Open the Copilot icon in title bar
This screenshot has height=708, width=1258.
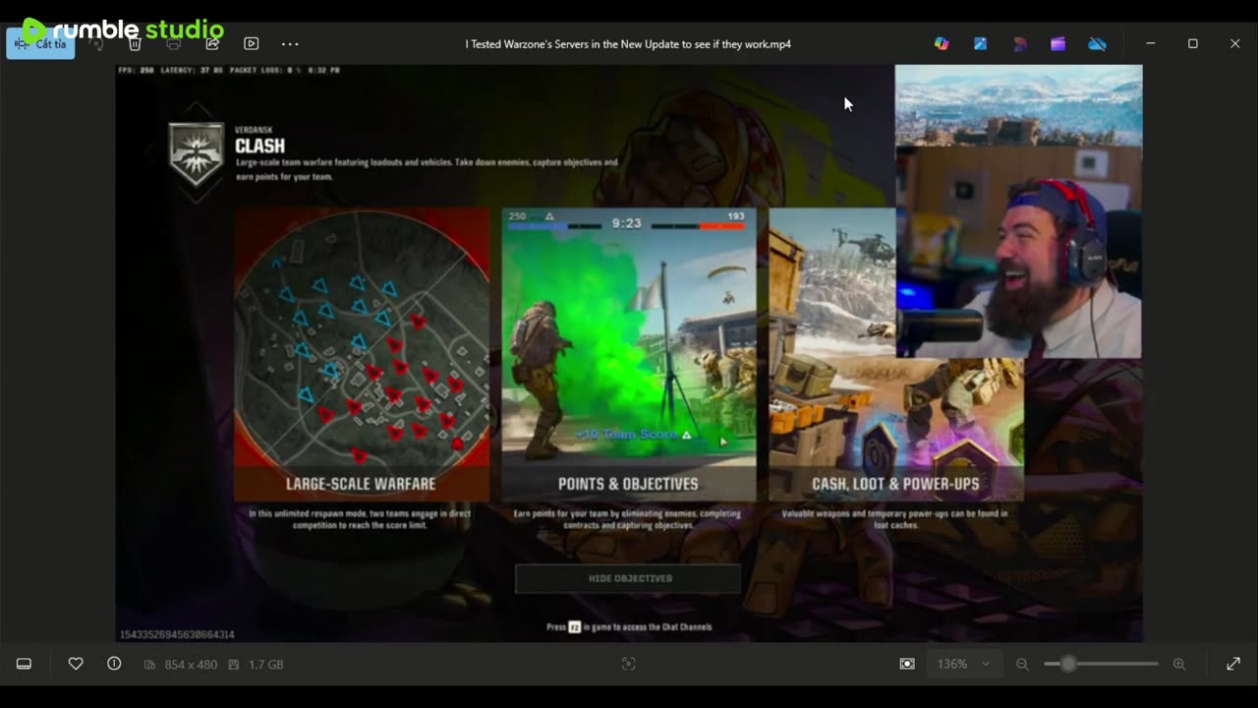tap(942, 43)
